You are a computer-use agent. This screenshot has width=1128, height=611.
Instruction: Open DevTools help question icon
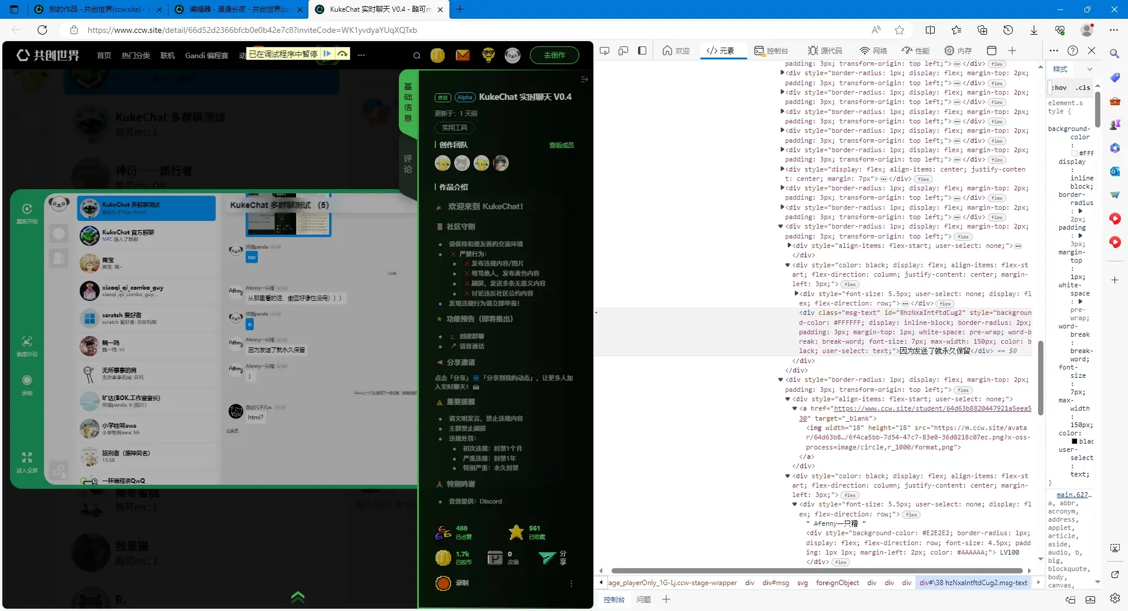[x=1073, y=51]
